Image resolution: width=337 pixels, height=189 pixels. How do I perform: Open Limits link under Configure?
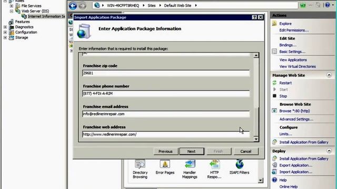[285, 134]
